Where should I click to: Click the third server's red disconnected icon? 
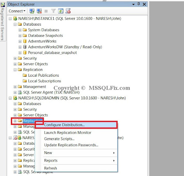coord(15,138)
